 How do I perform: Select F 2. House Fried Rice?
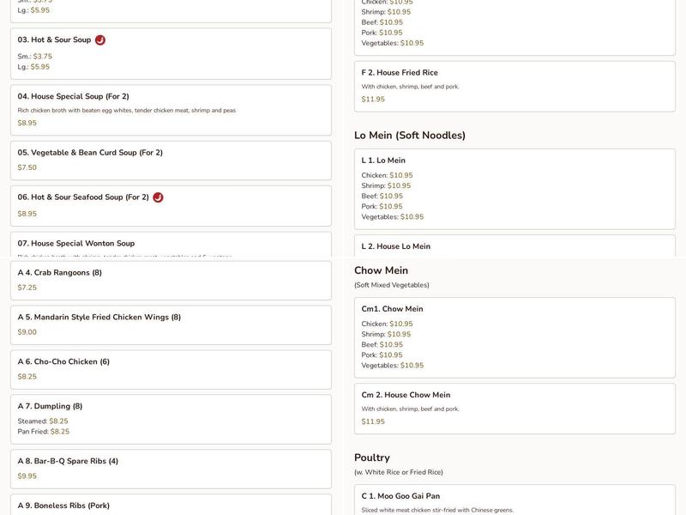515,87
